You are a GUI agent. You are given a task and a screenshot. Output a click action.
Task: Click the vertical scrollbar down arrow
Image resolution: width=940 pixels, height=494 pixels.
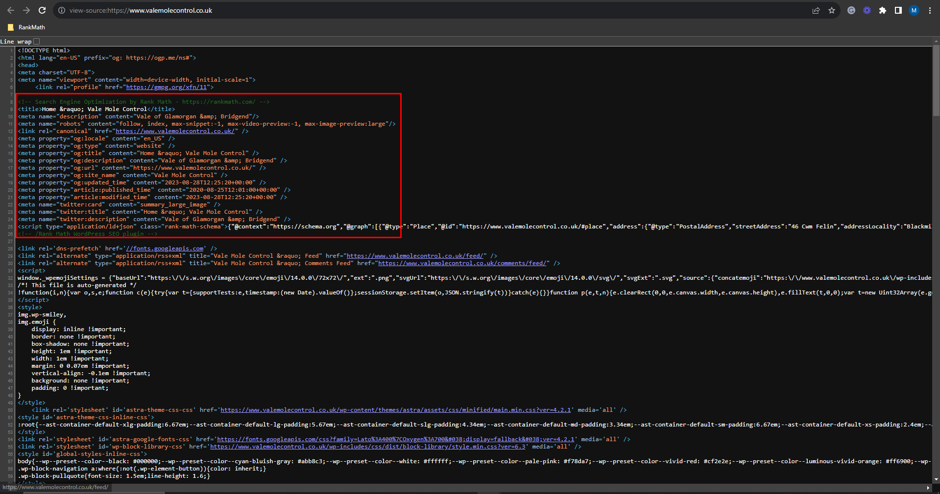click(x=936, y=480)
